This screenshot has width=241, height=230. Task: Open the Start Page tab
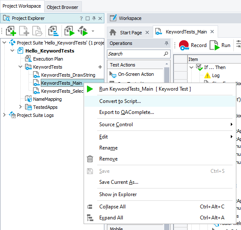point(131,33)
